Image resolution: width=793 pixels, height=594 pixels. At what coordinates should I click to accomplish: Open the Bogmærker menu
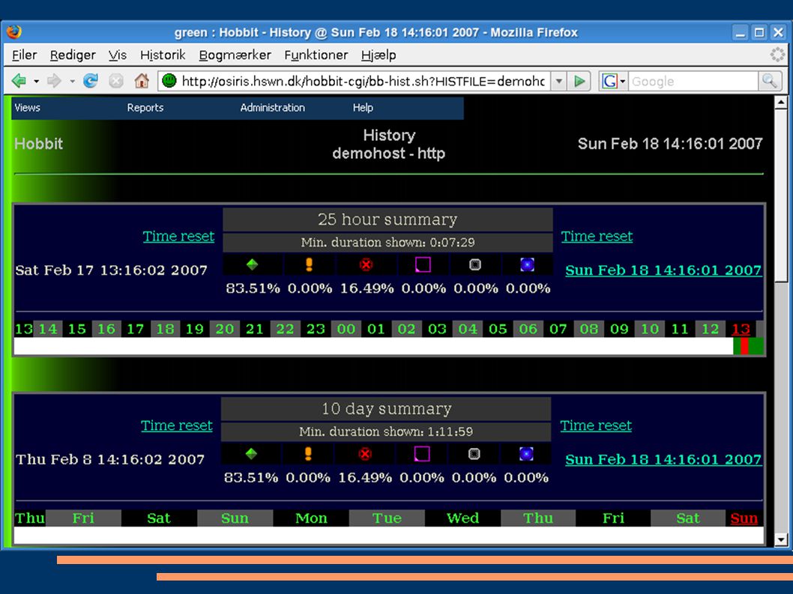coord(235,55)
